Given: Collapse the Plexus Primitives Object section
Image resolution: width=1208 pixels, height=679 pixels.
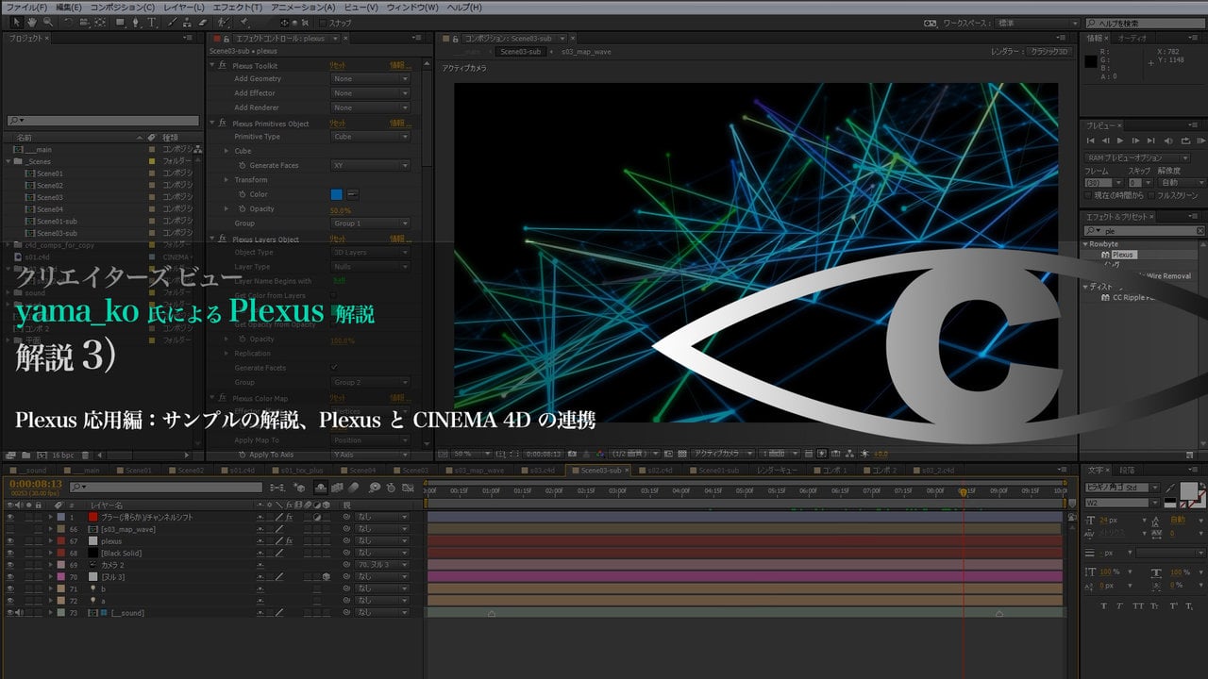Looking at the screenshot, I should click(212, 124).
